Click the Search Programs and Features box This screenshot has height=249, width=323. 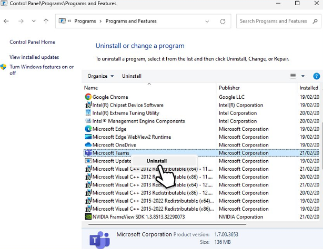(278, 21)
